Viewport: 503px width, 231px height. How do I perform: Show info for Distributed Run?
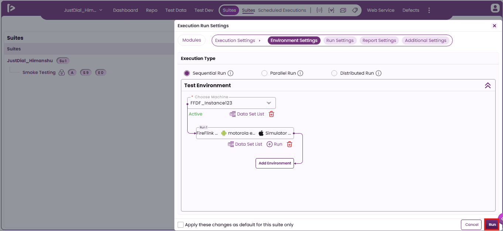pyautogui.click(x=379, y=73)
